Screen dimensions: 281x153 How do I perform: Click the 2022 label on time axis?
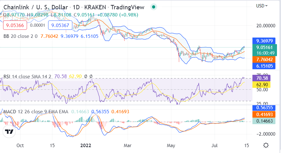86,145
